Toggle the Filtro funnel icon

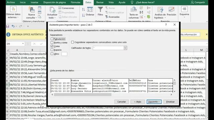(x=100, y=10)
